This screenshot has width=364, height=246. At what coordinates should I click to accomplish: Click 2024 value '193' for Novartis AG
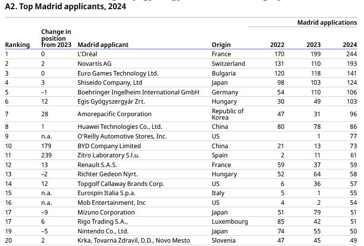coord(352,63)
